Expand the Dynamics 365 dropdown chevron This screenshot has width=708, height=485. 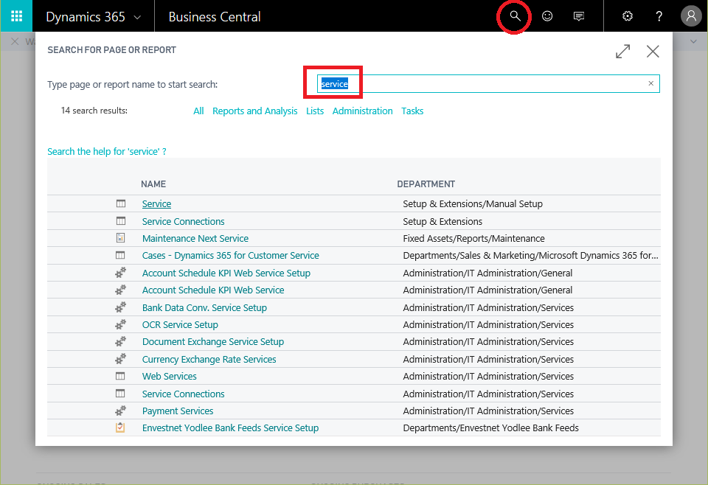(137, 18)
